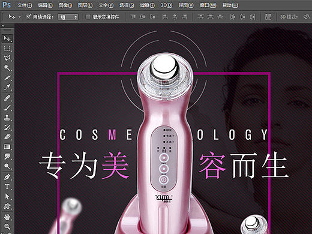Select the Magic Wand tool
Viewport: 312px width, 234px height.
tap(7, 68)
